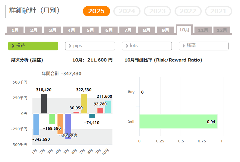Select the green 損益 option
The image size is (240, 162).
pos(33,46)
